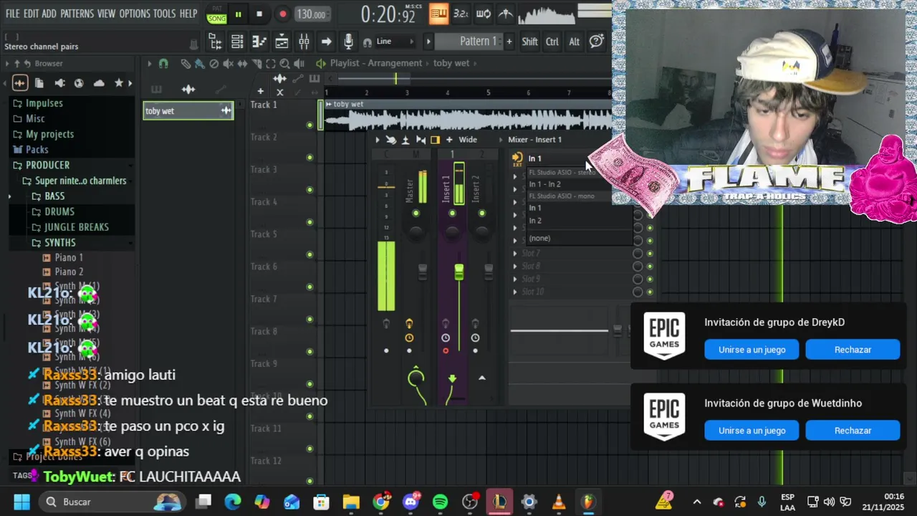917x516 pixels.
Task: Click the Ctrl key button
Action: [552, 42]
